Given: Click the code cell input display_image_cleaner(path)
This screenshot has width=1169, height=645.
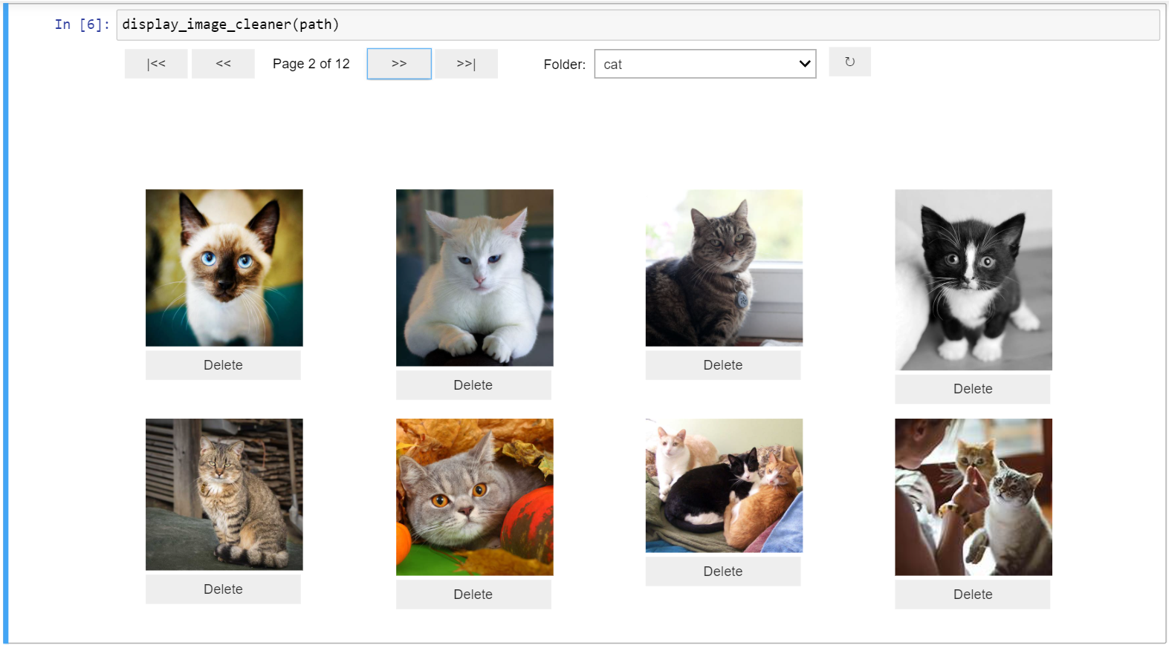Looking at the screenshot, I should click(x=637, y=24).
